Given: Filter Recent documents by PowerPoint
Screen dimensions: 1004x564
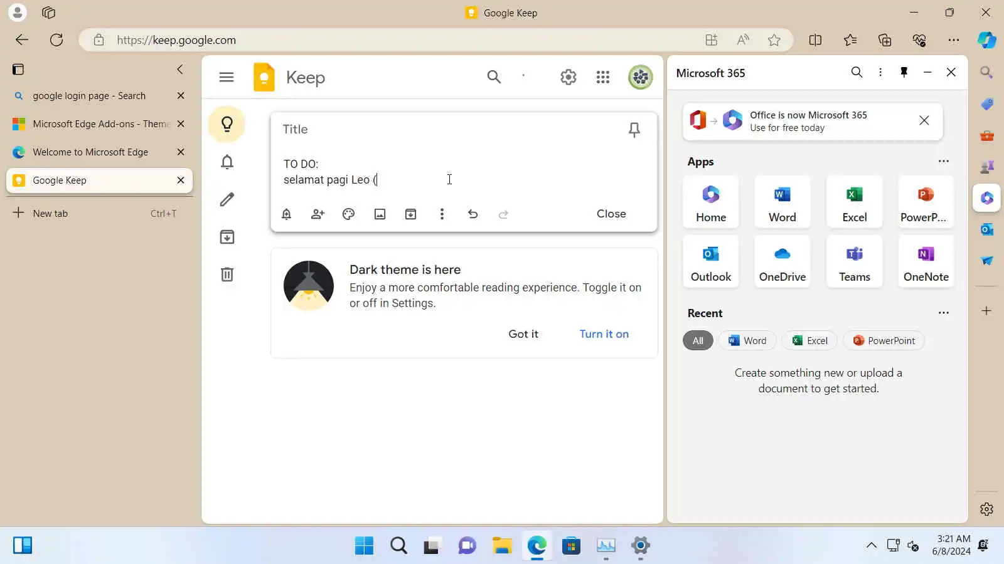Looking at the screenshot, I should tap(884, 340).
